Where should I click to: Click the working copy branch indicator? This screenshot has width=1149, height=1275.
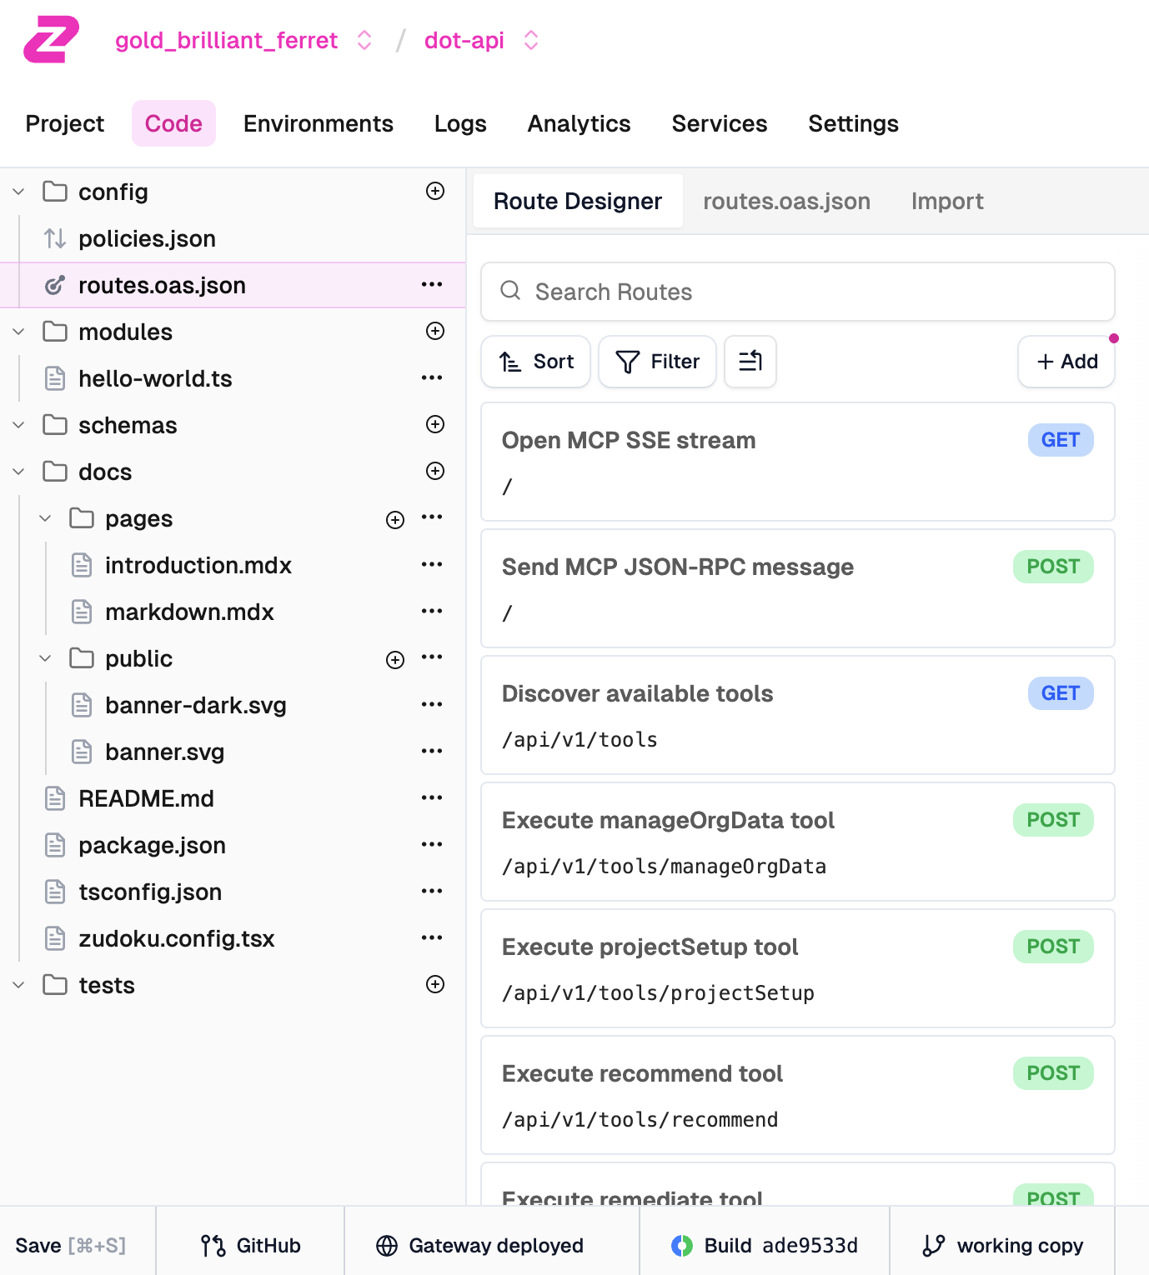tap(1002, 1245)
